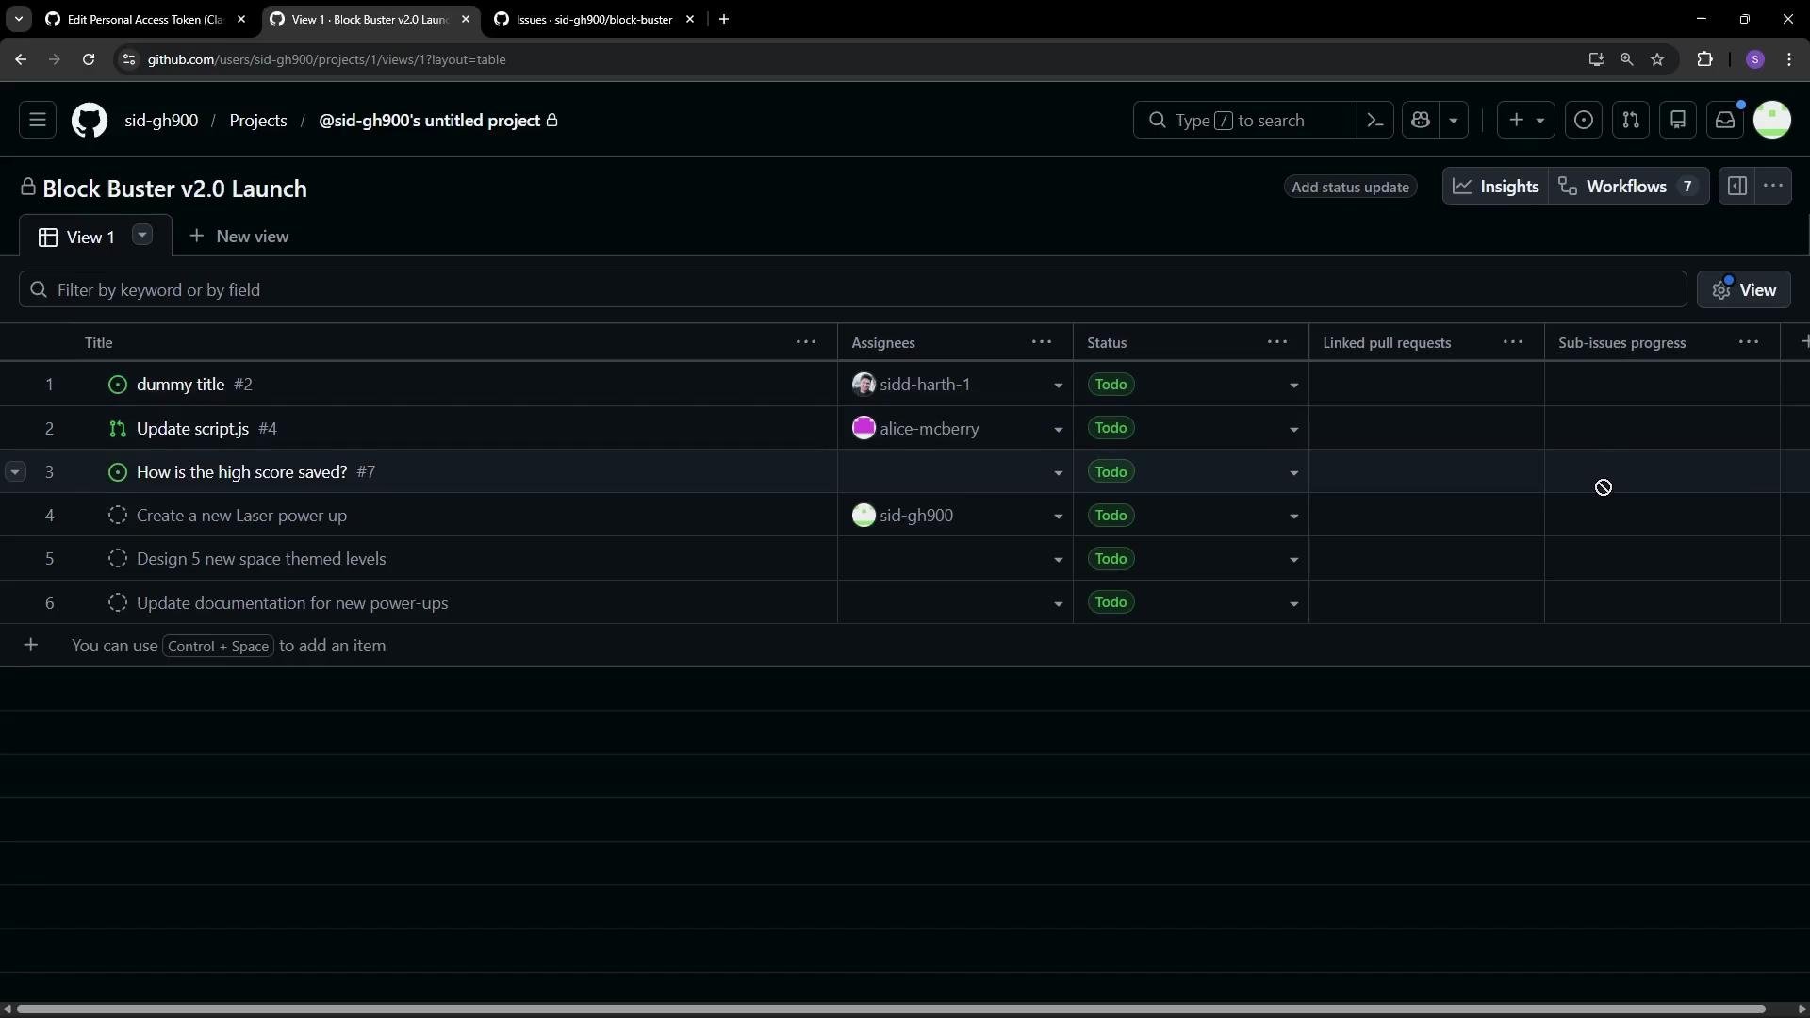Open Pull requests icon in header
The width and height of the screenshot is (1810, 1018).
click(1631, 121)
